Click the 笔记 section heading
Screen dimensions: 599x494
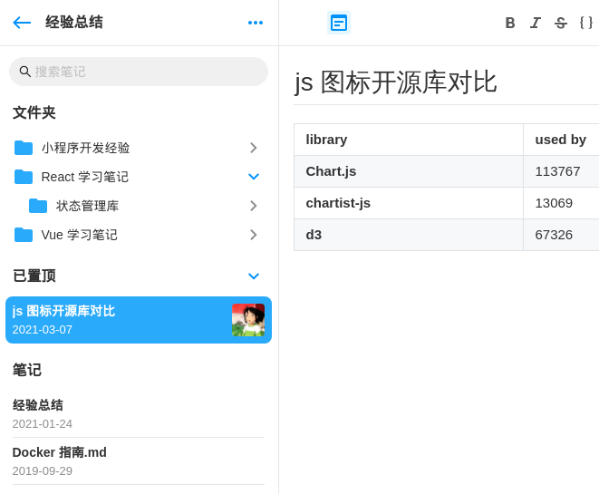pos(27,370)
